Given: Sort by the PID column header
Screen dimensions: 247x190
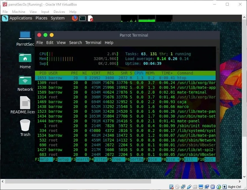Looking at the screenshot, I should pyautogui.click(x=43, y=73).
